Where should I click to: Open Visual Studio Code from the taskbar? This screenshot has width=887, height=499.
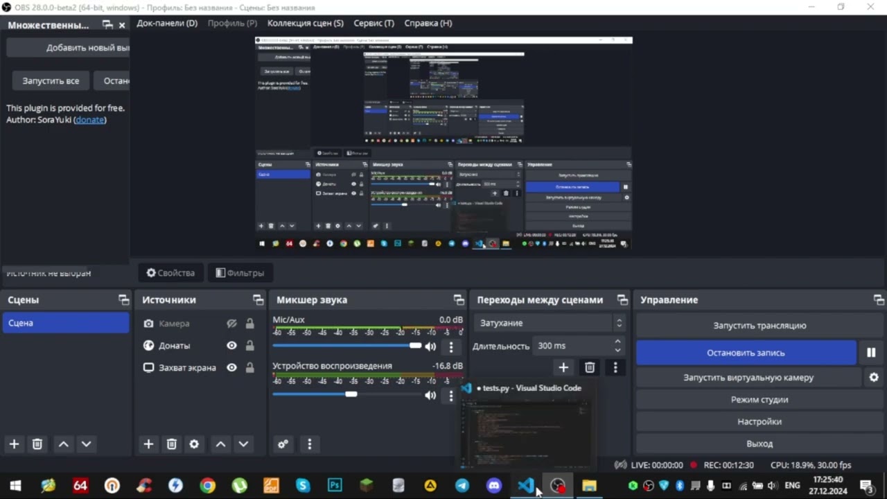point(526,486)
